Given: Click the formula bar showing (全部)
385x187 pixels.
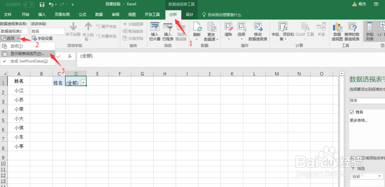Looking at the screenshot, I should (231, 60).
